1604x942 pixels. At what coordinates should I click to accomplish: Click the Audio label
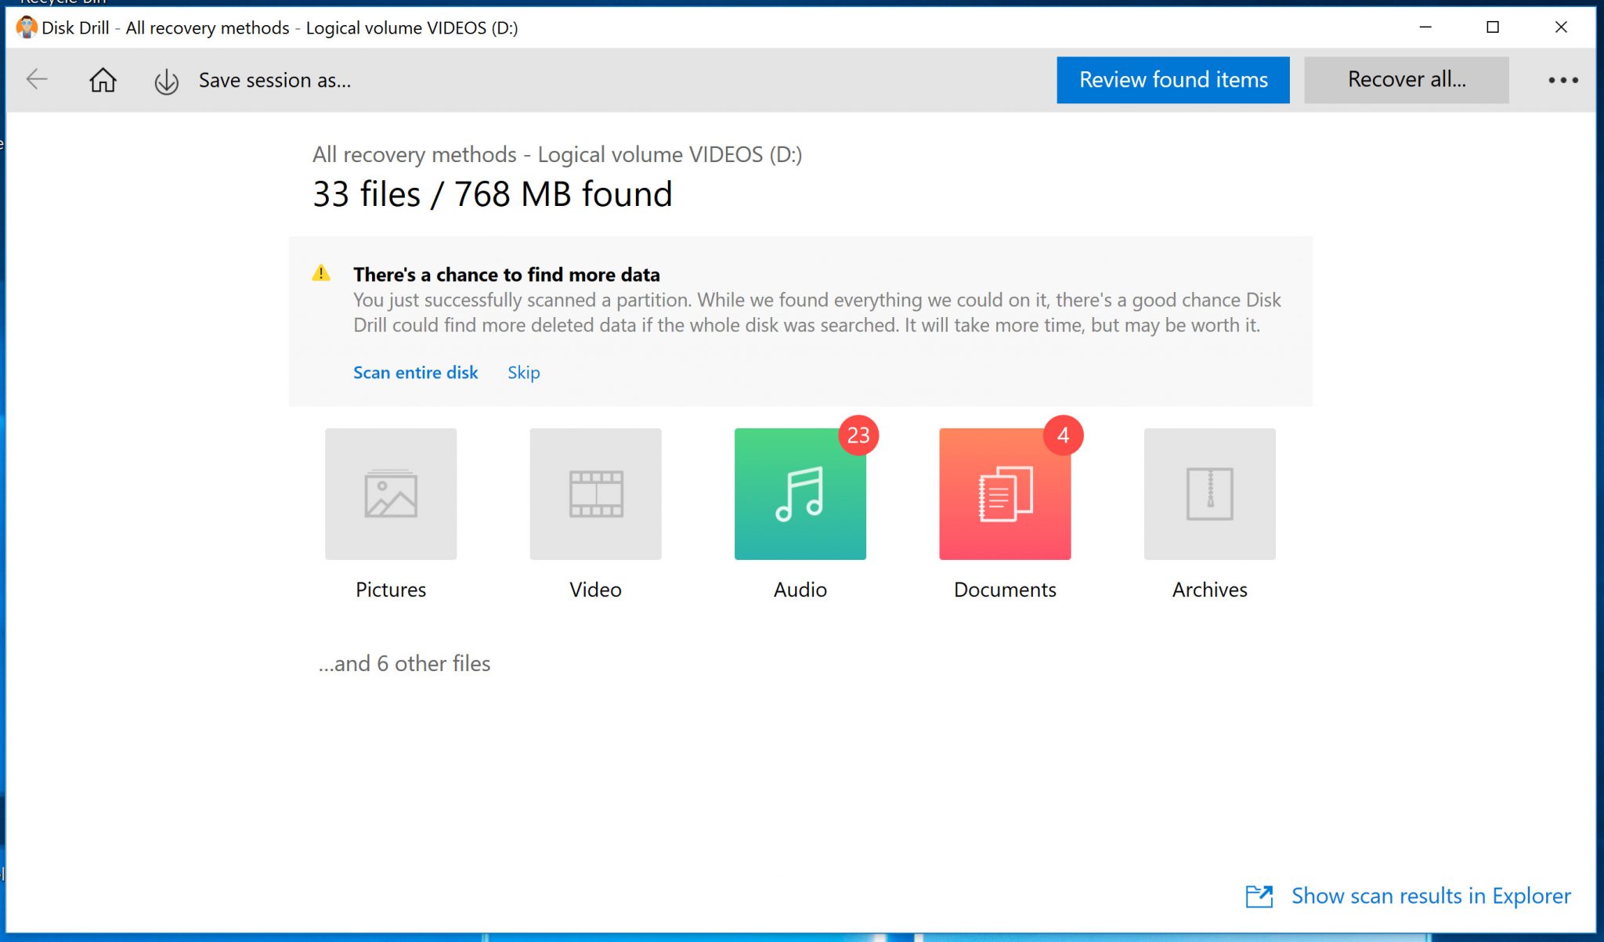(800, 590)
